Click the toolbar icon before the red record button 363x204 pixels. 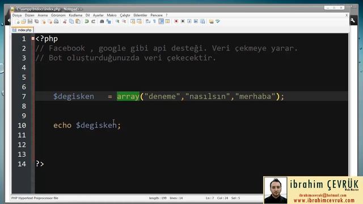click(x=167, y=22)
